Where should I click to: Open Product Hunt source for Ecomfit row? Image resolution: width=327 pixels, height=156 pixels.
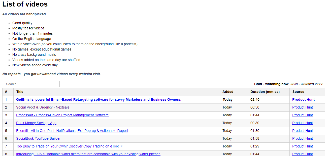(302, 131)
